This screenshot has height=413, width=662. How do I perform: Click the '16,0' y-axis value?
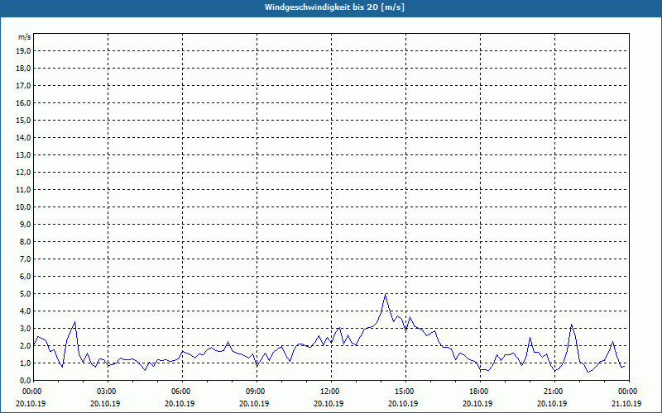[x=24, y=102]
